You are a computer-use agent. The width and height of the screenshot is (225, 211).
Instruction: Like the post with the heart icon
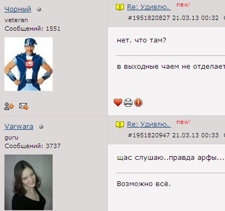(118, 102)
